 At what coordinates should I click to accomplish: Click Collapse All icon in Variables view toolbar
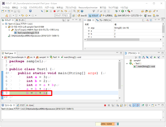[x=151, y=20]
